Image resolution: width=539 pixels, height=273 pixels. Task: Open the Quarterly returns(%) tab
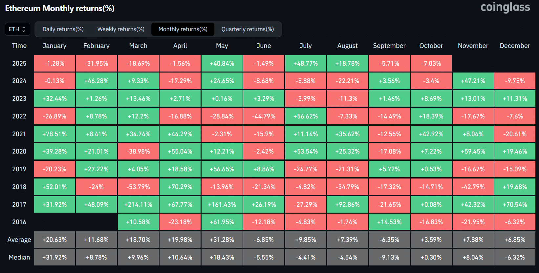(248, 29)
